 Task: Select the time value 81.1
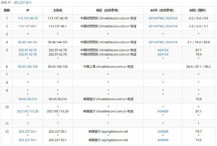coord(199,111)
